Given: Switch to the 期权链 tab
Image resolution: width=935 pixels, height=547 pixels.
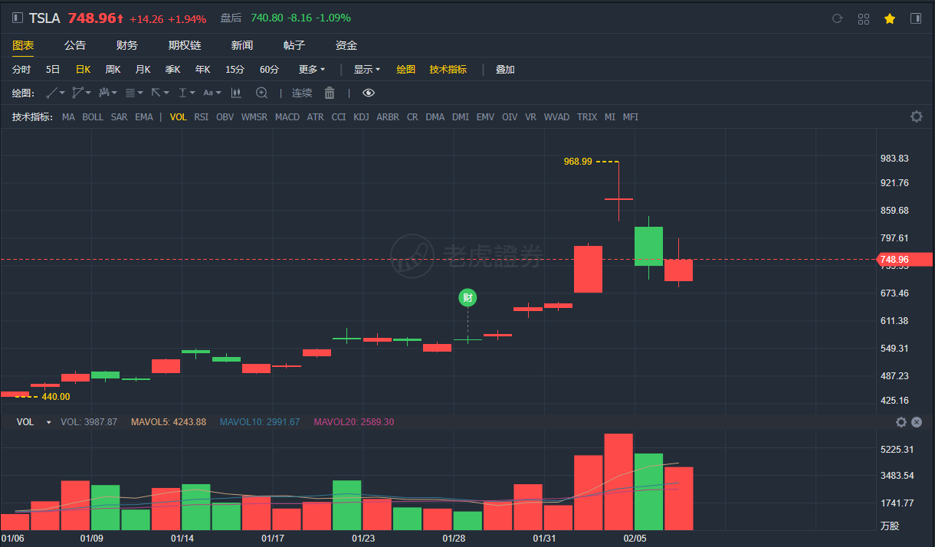Looking at the screenshot, I should [x=185, y=45].
